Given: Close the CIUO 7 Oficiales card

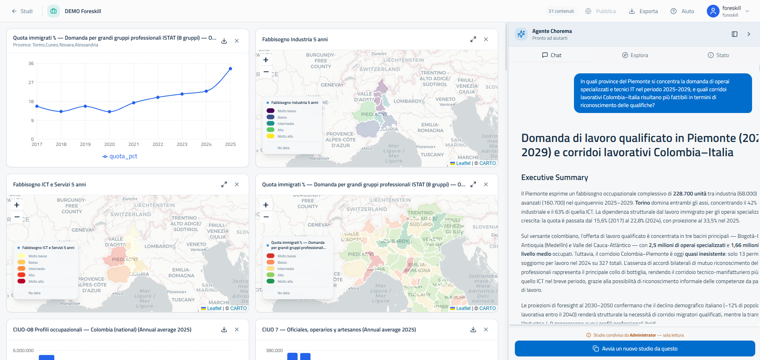Looking at the screenshot, I should (x=486, y=329).
